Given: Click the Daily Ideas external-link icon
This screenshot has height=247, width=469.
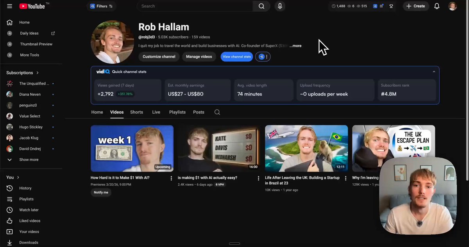Looking at the screenshot, I should pyautogui.click(x=53, y=33).
